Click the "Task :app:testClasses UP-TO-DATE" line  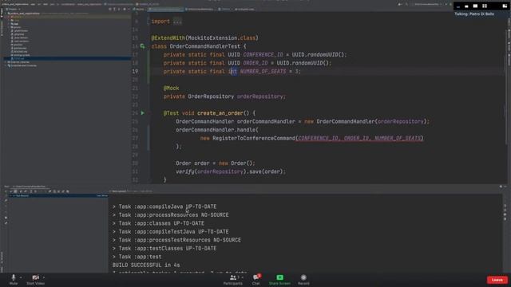tap(164, 248)
